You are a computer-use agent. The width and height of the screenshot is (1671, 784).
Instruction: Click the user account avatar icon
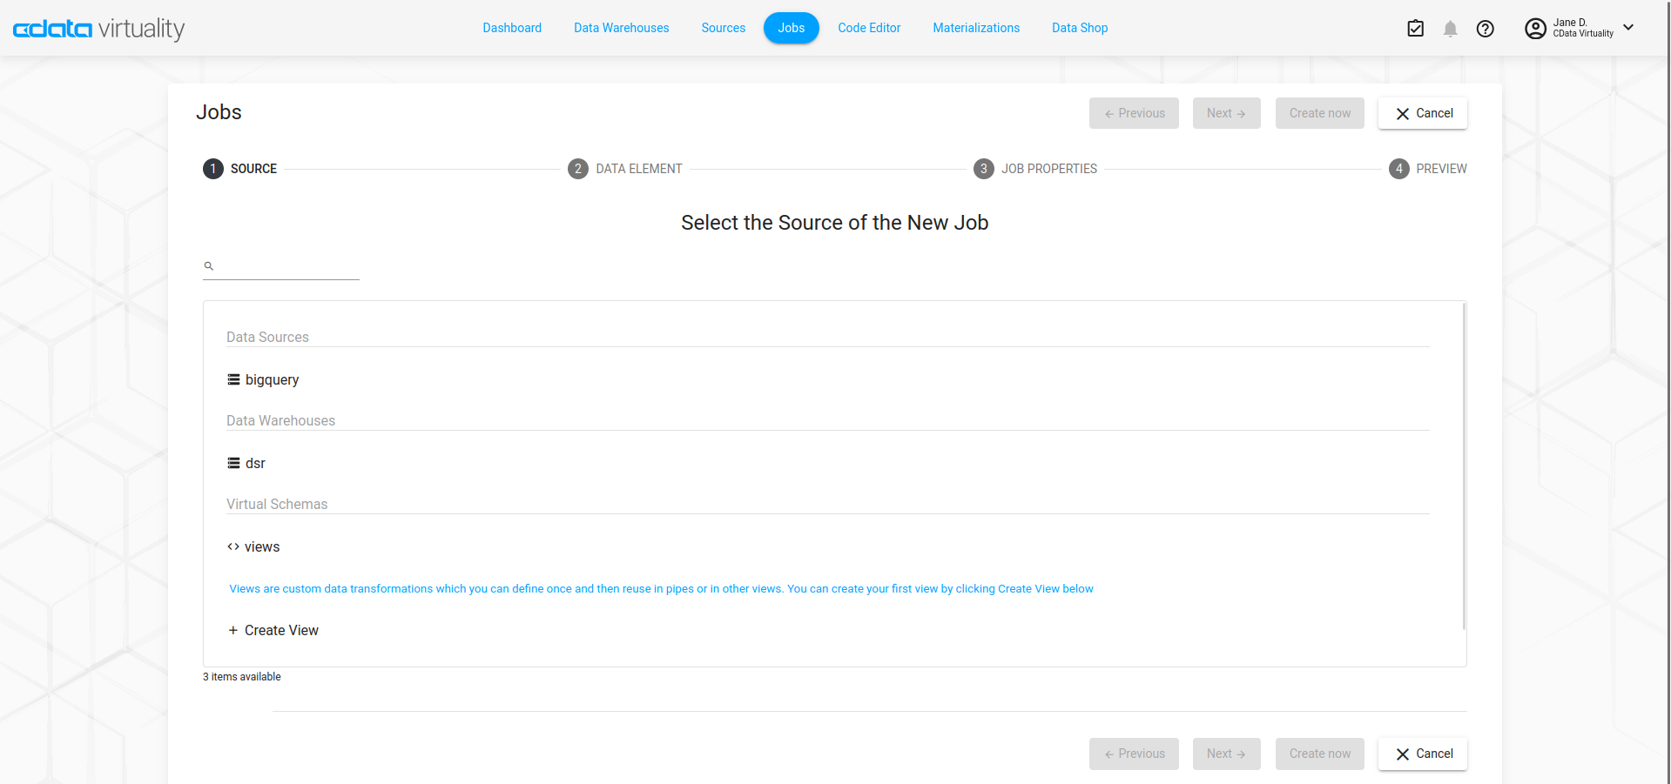1534,29
